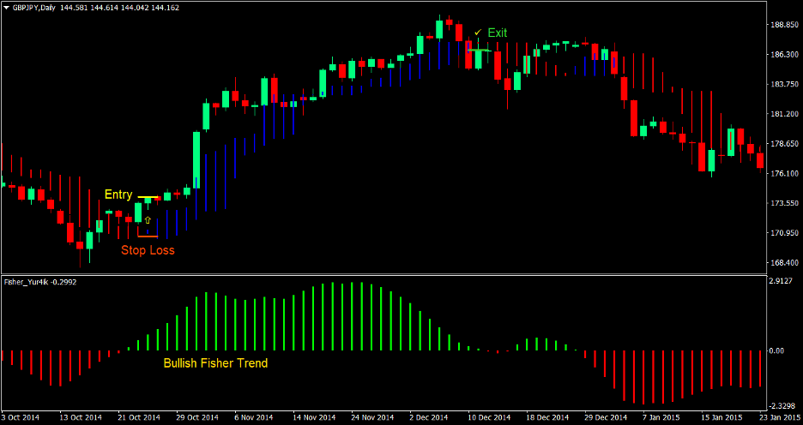Select the green Exit text label
The image size is (803, 425).
[498, 33]
